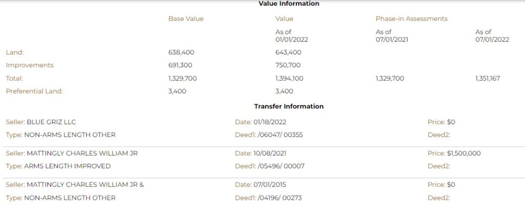Click the As of 07/01/2022 header
Screen dimensions: 525x210
click(x=492, y=36)
